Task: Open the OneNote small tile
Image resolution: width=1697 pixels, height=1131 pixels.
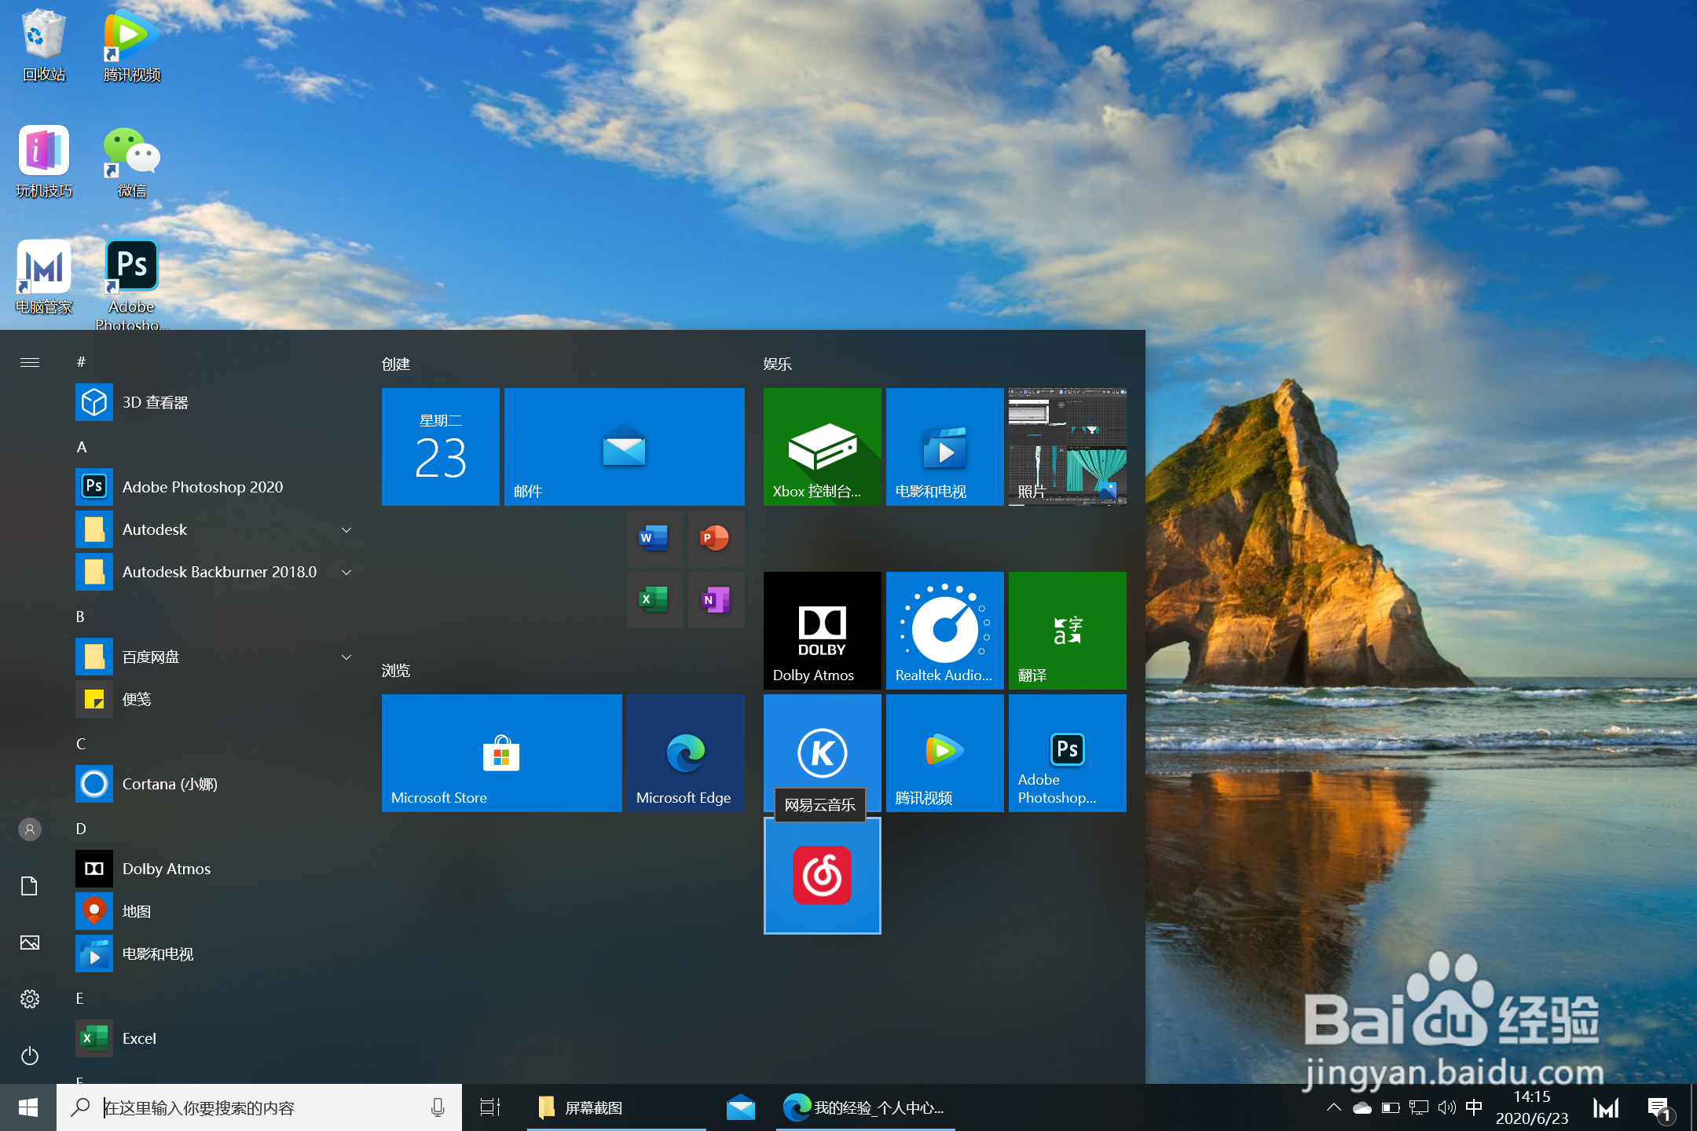Action: pos(715,599)
